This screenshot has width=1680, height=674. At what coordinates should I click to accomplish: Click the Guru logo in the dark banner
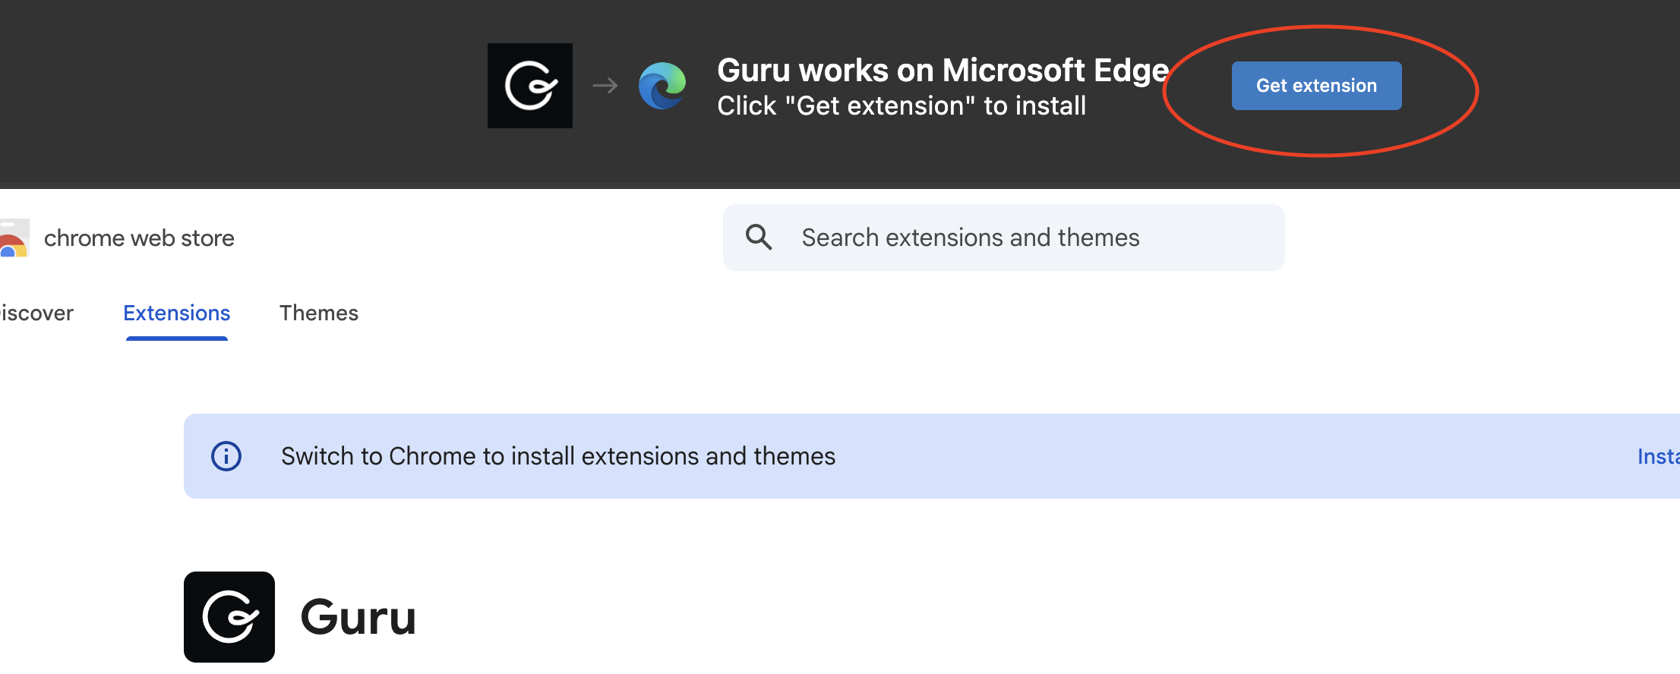(x=530, y=86)
